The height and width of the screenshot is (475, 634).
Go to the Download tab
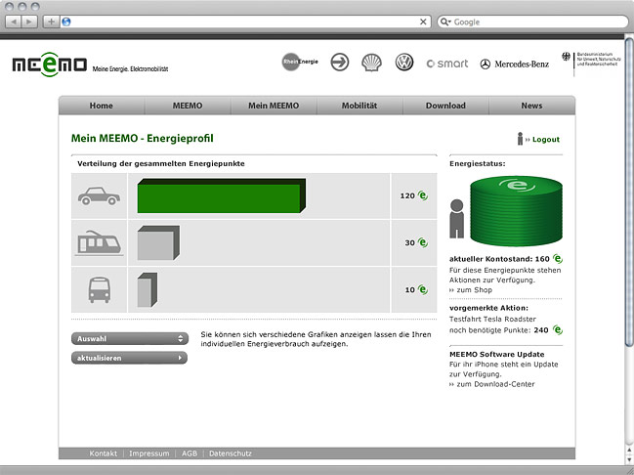pyautogui.click(x=445, y=106)
